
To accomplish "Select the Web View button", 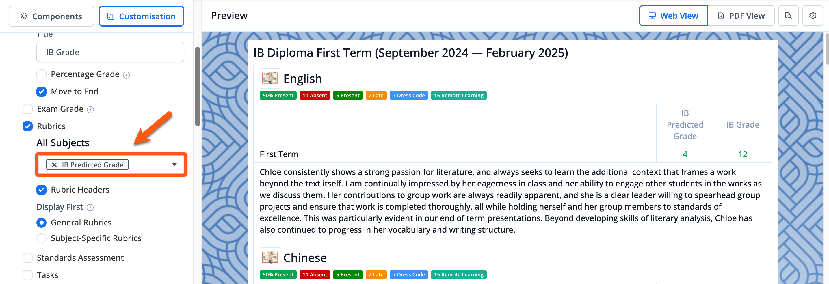I will 673,16.
